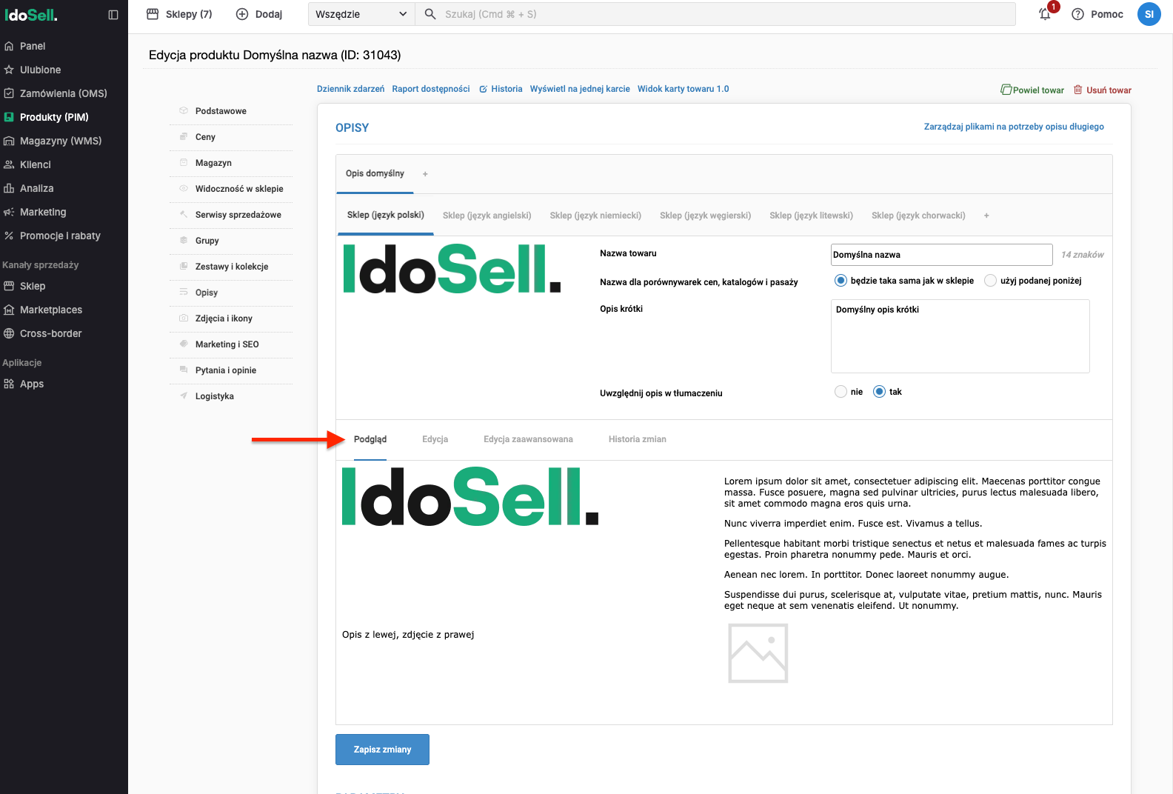Viewport: 1173px width, 794px height.
Task: Click Wyświetl na jednej karcie
Action: click(580, 89)
